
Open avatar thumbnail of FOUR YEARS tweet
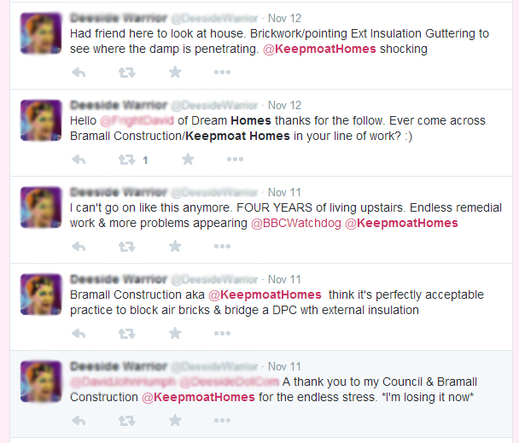pyautogui.click(x=41, y=207)
